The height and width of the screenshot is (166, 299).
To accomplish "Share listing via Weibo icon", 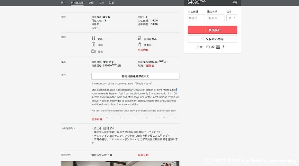I will tap(213, 47).
